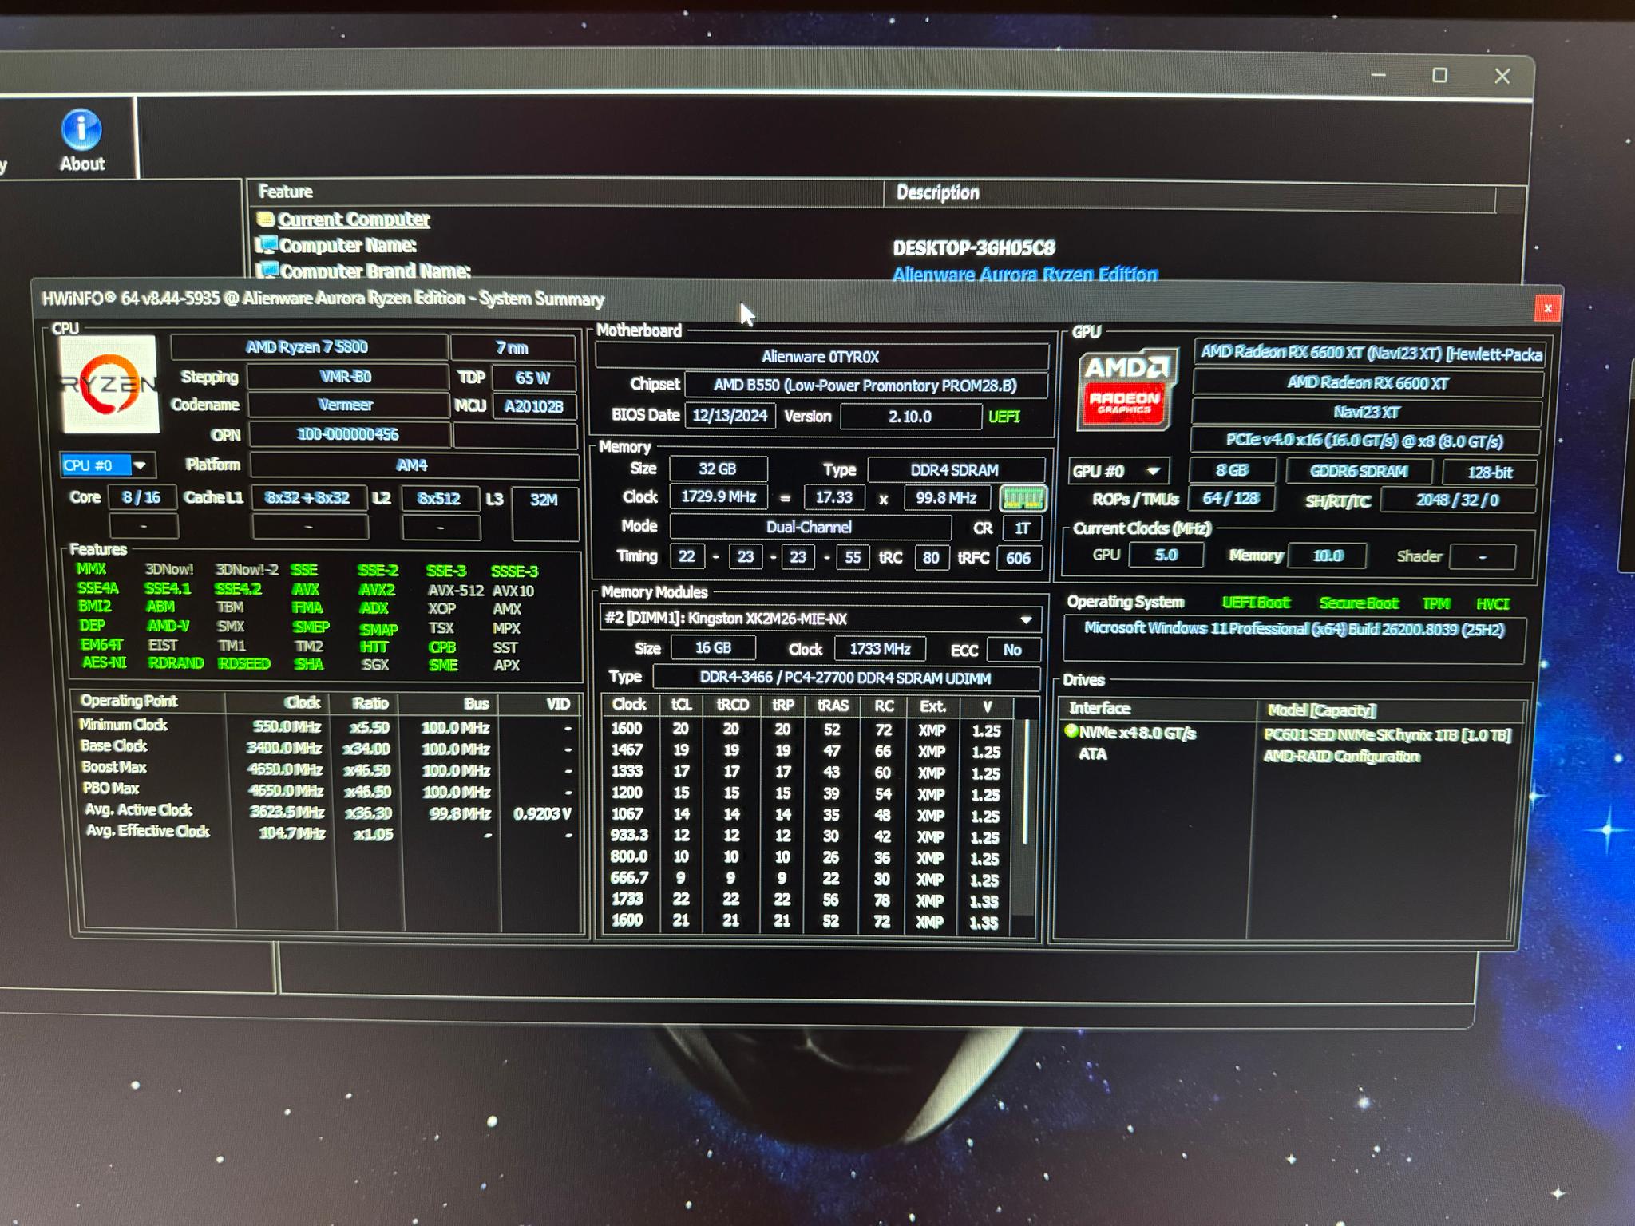The width and height of the screenshot is (1635, 1226).
Task: Click the DDR4-3466 / PC4-27700 type field
Action: point(846,678)
